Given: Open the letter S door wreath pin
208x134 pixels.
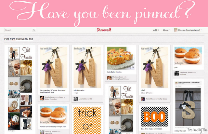Looking at the screenshot, I should click(x=188, y=107).
